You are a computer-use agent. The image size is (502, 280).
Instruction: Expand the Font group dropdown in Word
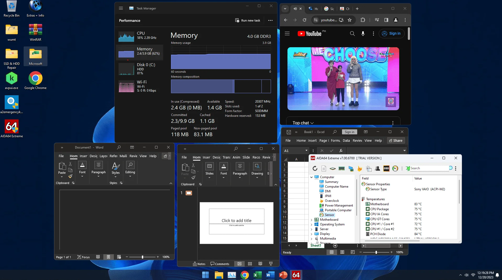pos(82,176)
